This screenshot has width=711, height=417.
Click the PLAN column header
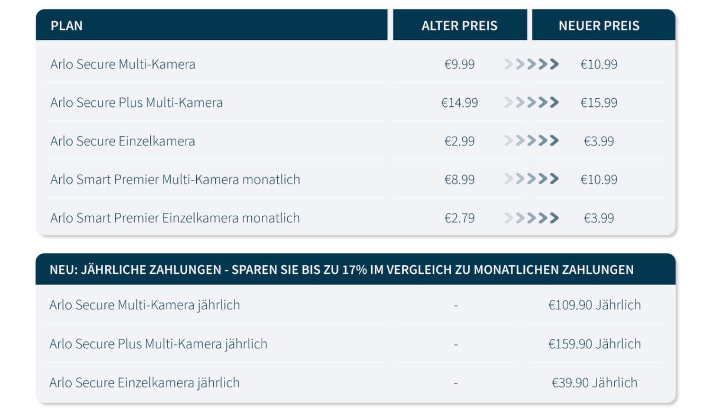(67, 26)
